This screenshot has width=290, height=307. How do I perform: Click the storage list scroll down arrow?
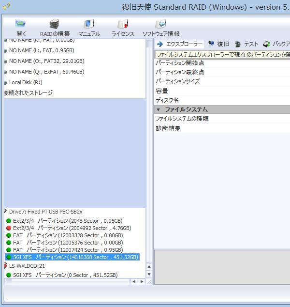pos(149,275)
